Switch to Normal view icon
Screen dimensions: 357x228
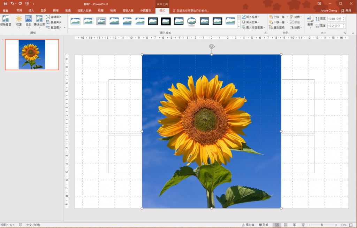277,225
